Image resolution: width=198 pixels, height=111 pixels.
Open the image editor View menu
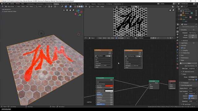click(98, 6)
